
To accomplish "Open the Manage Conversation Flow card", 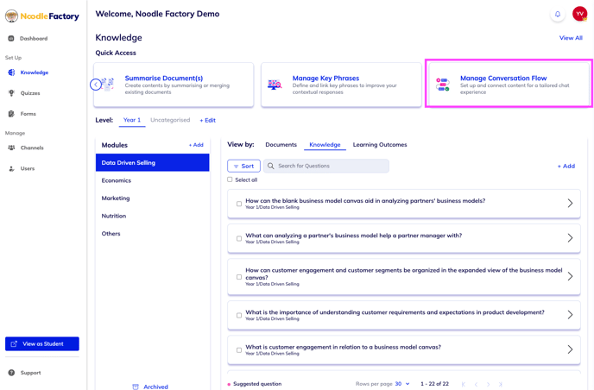I will click(509, 85).
